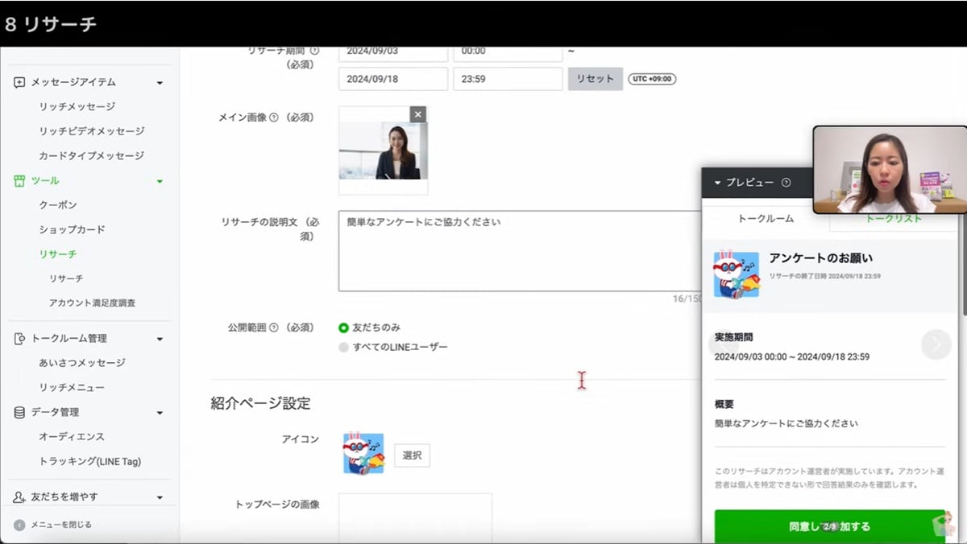Open green リサーチ parent item in sidebar
This screenshot has width=967, height=544.
coord(58,254)
